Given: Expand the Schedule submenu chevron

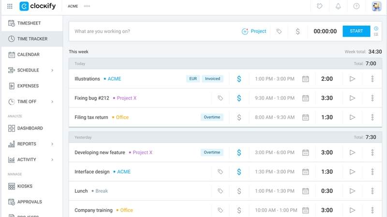Looking at the screenshot, I should point(52,70).
